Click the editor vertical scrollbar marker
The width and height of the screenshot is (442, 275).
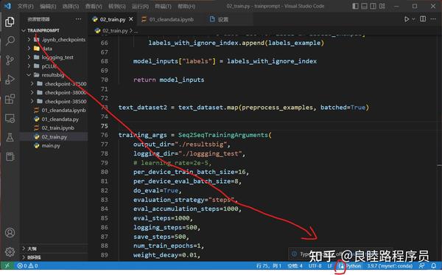[440, 165]
